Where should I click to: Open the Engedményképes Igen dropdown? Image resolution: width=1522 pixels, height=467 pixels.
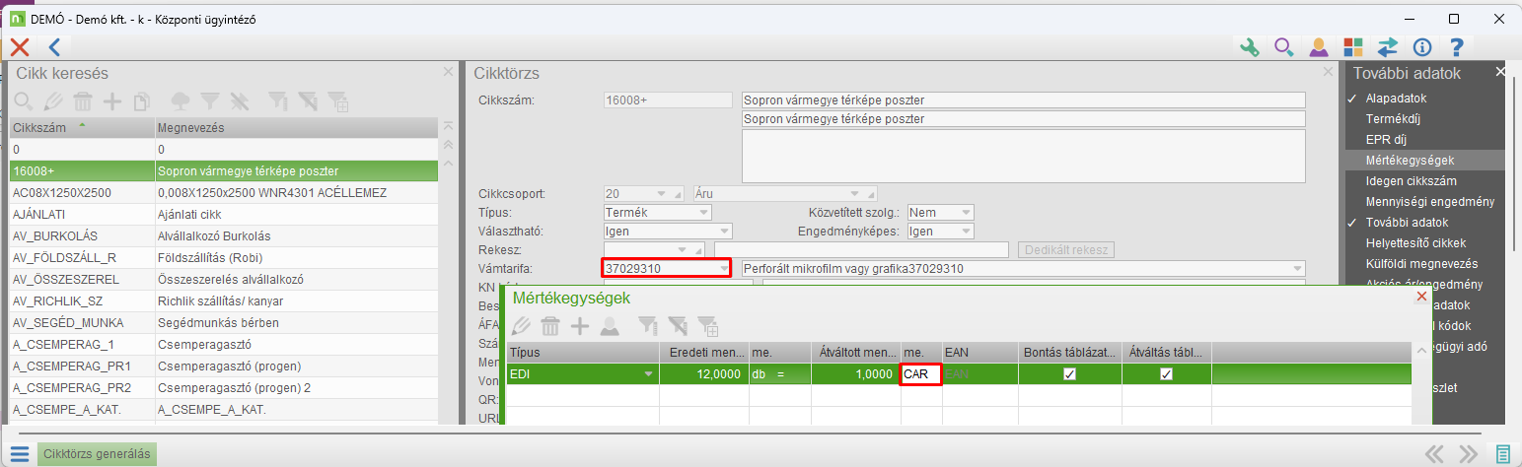click(x=966, y=231)
